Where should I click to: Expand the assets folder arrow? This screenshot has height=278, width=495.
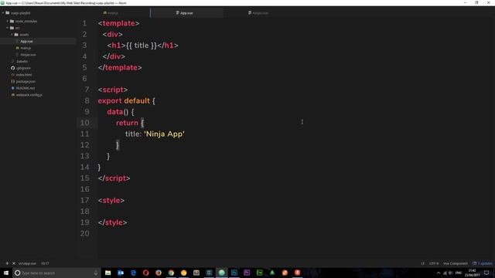coord(12,34)
